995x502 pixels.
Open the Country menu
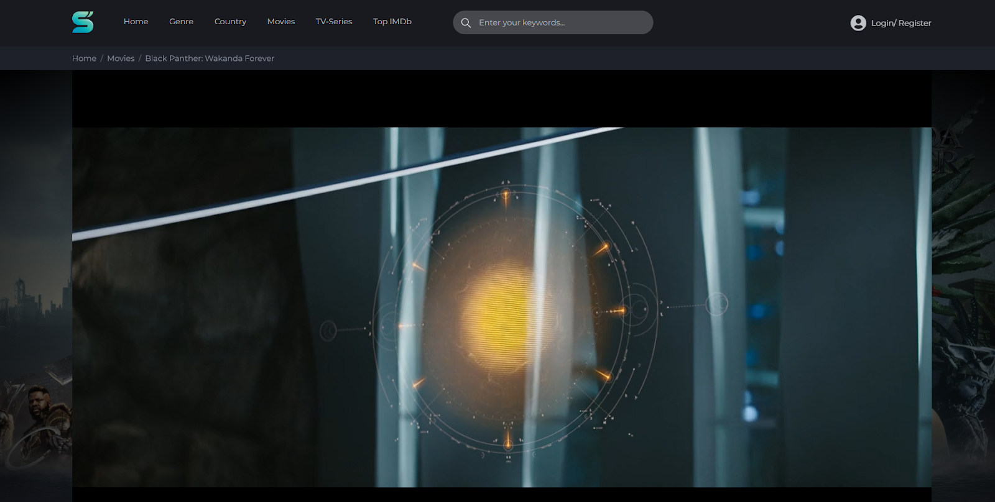coord(230,22)
